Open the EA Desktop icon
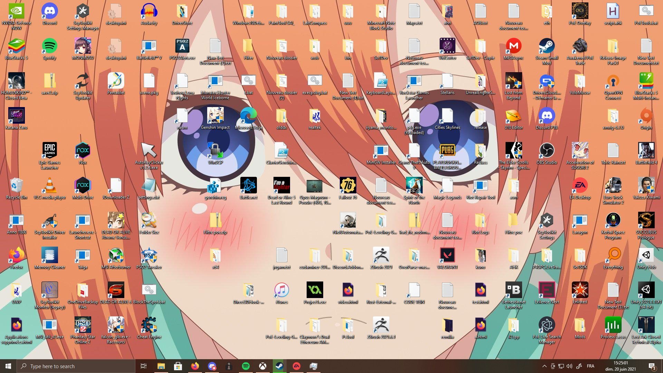This screenshot has height=373, width=663. [x=580, y=189]
